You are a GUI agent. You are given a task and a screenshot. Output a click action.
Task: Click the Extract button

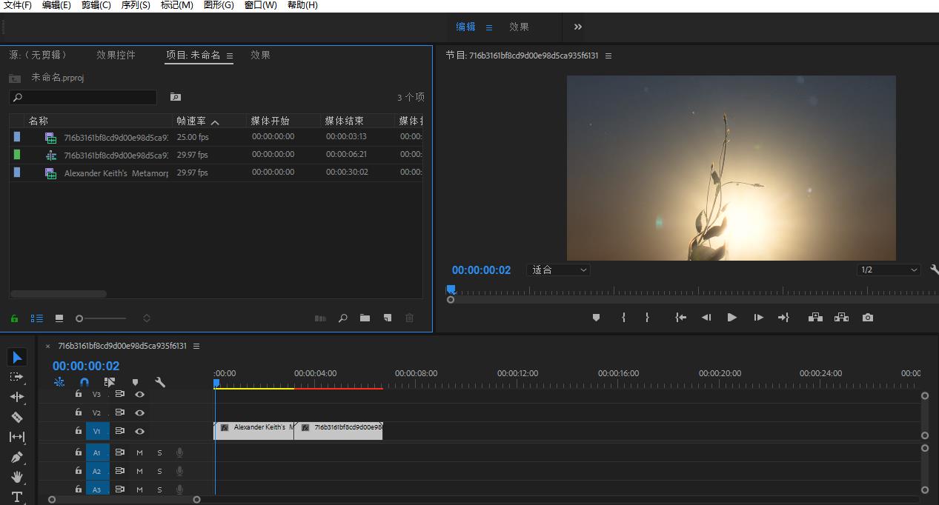[x=841, y=317]
